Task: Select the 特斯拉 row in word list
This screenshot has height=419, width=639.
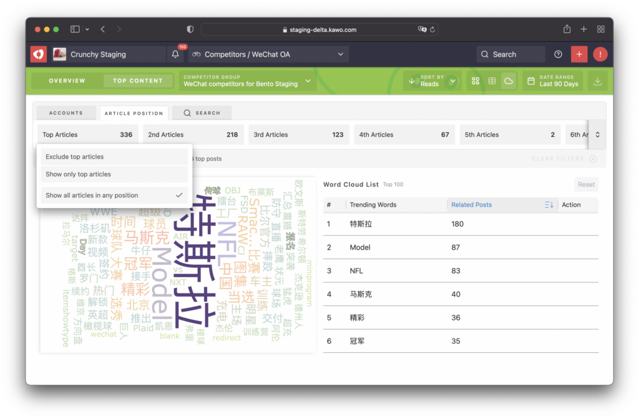Action: tap(461, 224)
